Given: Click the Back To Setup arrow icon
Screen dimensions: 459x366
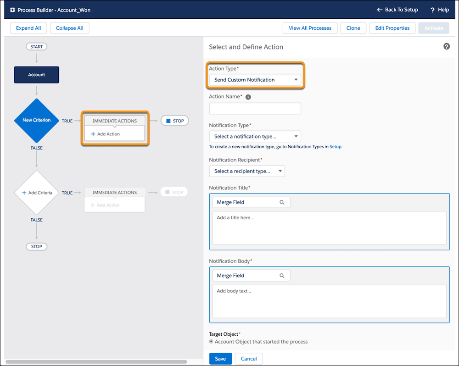Looking at the screenshot, I should pos(380,10).
